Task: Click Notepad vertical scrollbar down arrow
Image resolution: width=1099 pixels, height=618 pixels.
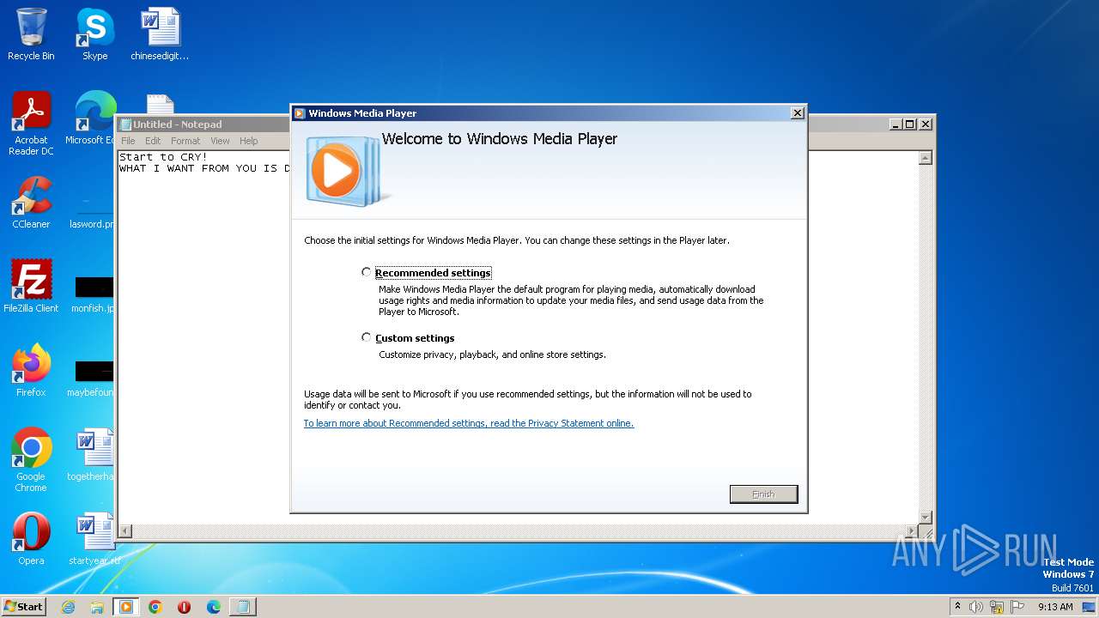Action: (925, 517)
